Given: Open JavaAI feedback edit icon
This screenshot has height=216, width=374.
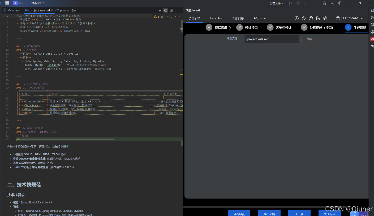Looking at the screenshot, I should [x=318, y=18].
